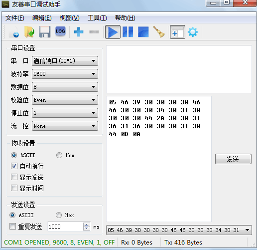The height and width of the screenshot is (250, 257).
Task: Toggle logging with the LOG icon
Action: (x=60, y=31)
